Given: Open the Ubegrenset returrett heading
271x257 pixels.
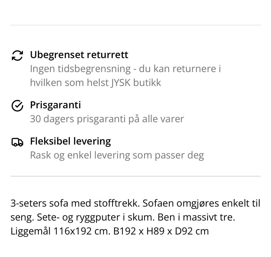Looking at the screenshot, I should tap(79, 55).
